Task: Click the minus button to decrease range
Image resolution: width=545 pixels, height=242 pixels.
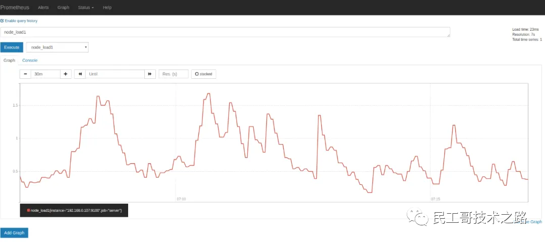Action: coord(25,74)
